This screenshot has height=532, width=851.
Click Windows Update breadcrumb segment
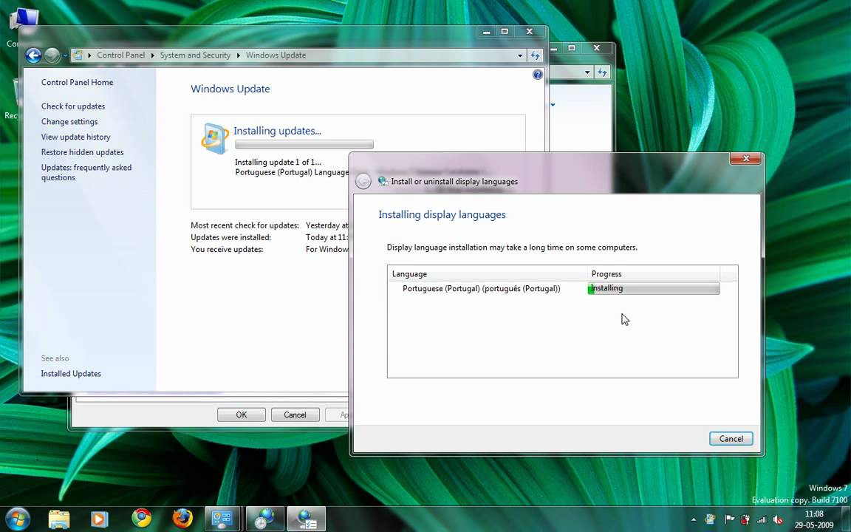pyautogui.click(x=276, y=55)
